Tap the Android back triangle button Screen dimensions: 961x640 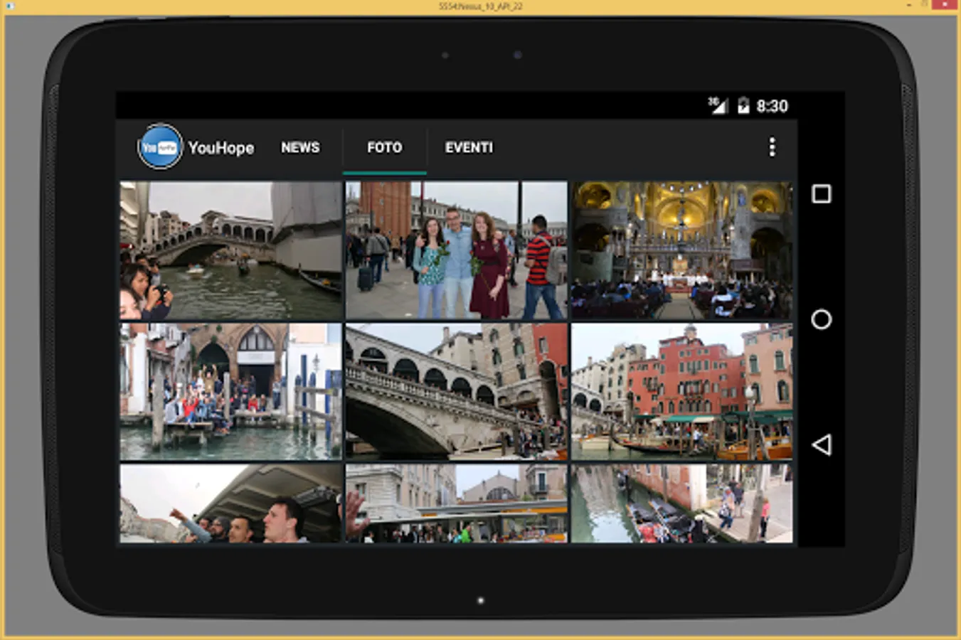tap(822, 445)
